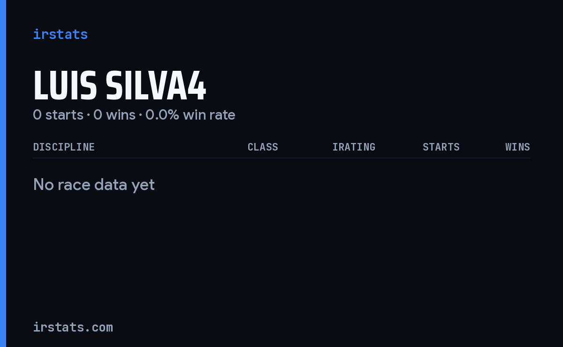
Task: Click the "win rate" text label
Action: click(x=209, y=115)
